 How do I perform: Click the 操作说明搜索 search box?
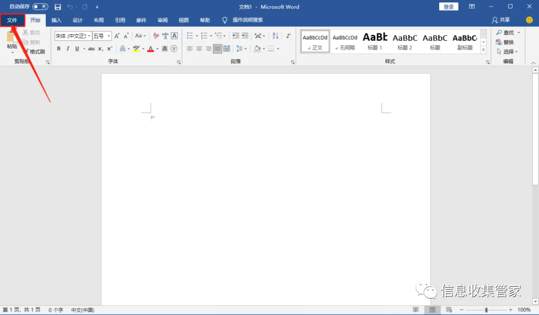tap(248, 20)
